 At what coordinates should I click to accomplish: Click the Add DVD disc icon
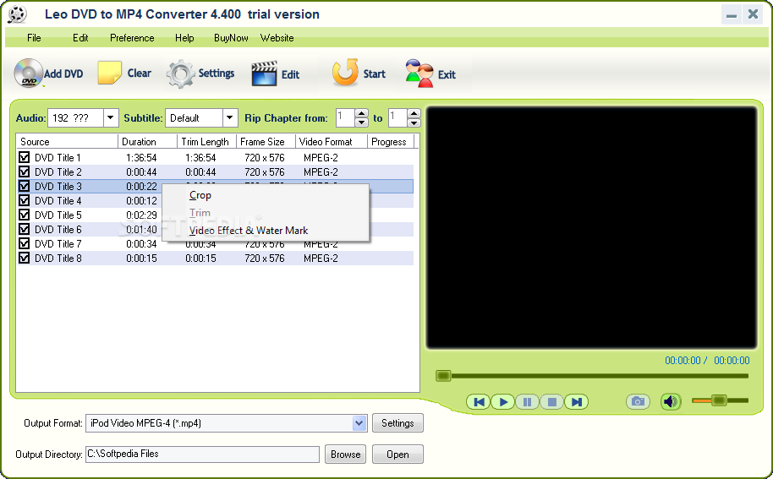28,73
